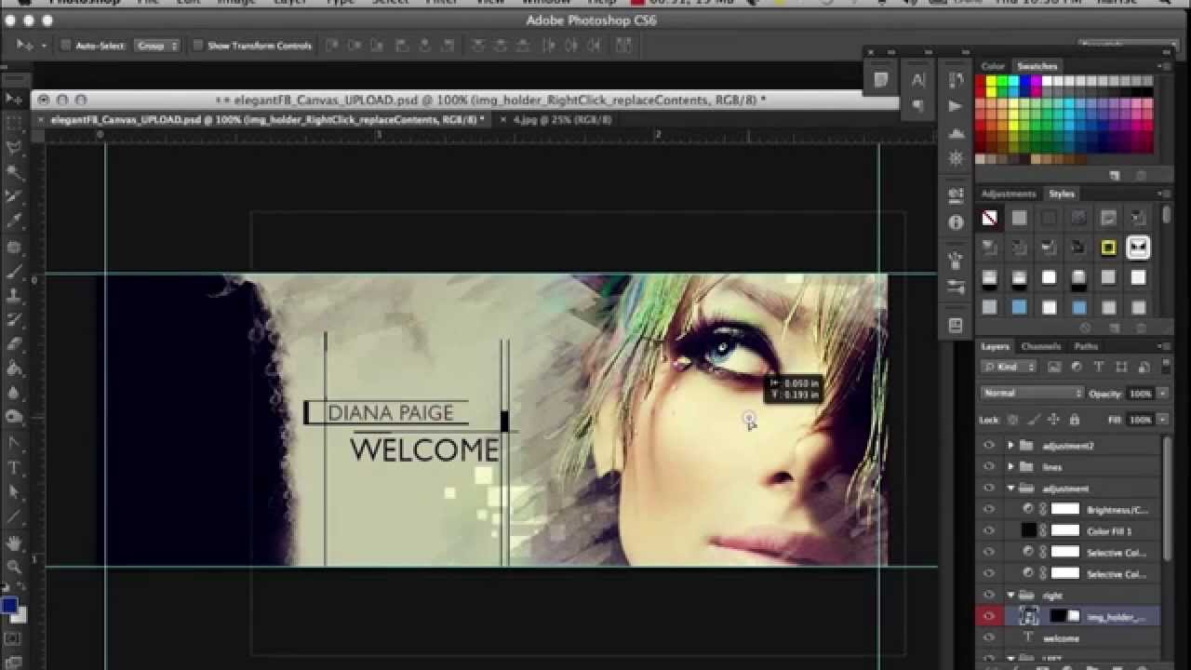
Task: Switch to the Adjustments tab
Action: (1009, 194)
